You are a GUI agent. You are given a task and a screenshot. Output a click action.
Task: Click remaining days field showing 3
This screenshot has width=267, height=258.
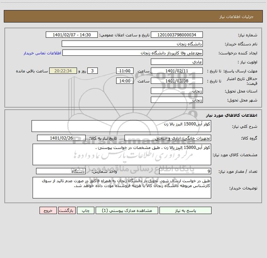(x=93, y=71)
